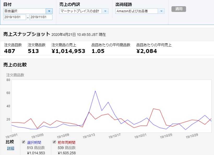Expand the マーケットプレイスの合計 dropdown

105,11
